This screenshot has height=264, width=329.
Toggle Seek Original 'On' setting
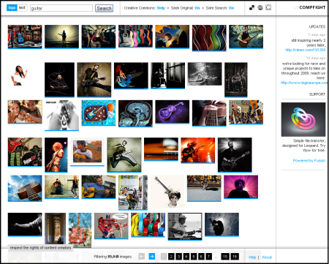(197, 8)
